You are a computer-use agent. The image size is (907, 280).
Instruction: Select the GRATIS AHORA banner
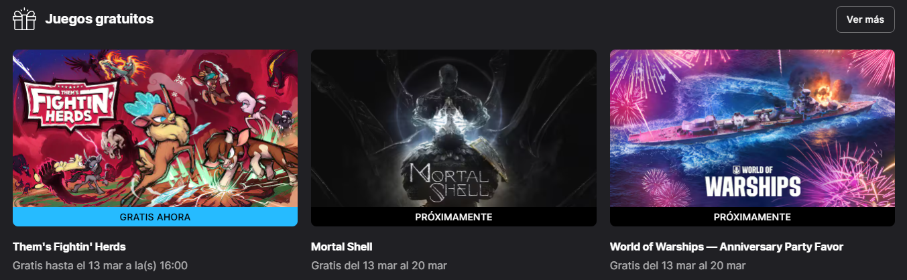(155, 217)
